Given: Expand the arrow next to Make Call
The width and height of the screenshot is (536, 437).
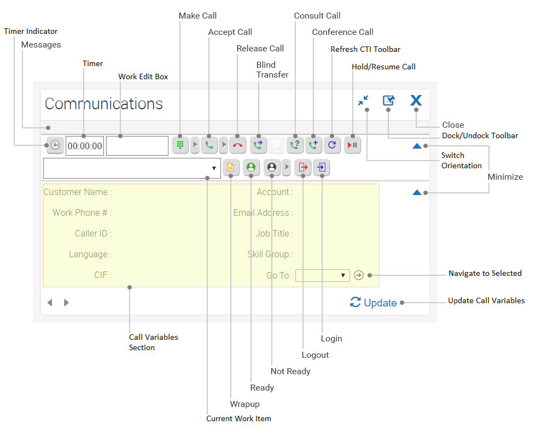Looking at the screenshot, I should click(x=195, y=145).
